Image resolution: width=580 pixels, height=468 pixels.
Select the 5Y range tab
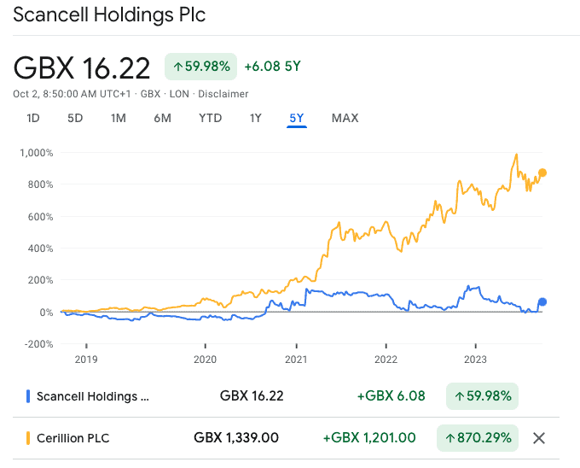pyautogui.click(x=296, y=118)
